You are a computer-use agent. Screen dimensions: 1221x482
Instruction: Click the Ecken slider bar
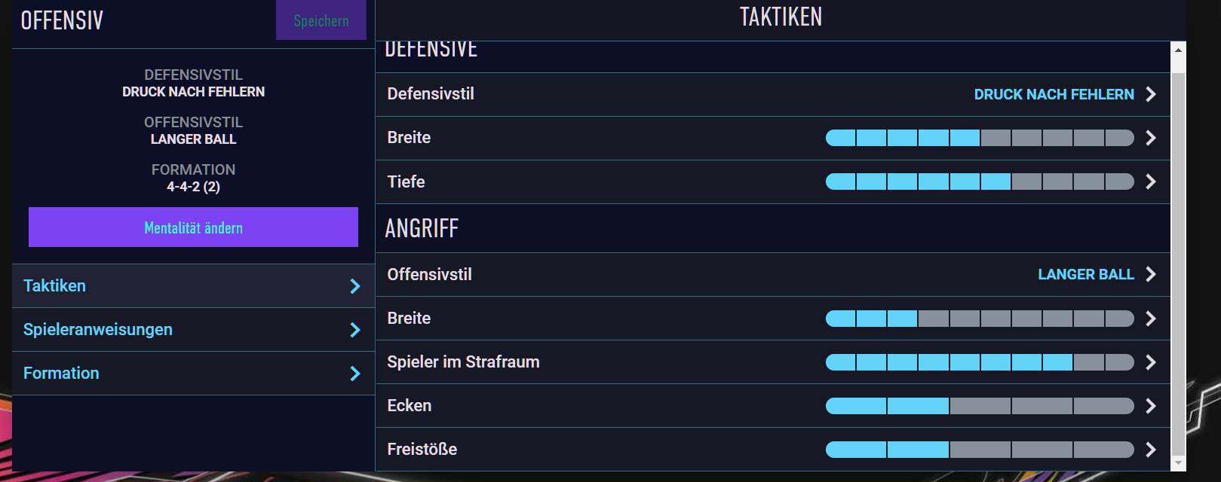click(x=980, y=406)
